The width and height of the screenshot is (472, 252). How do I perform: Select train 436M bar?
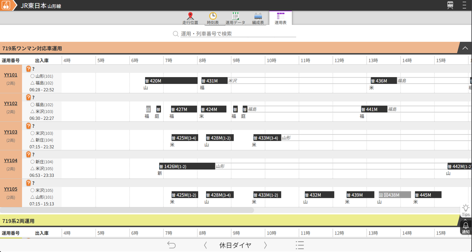coord(383,81)
